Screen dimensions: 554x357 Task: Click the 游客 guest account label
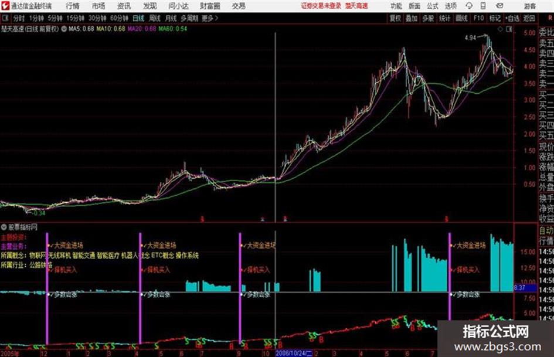[529, 6]
